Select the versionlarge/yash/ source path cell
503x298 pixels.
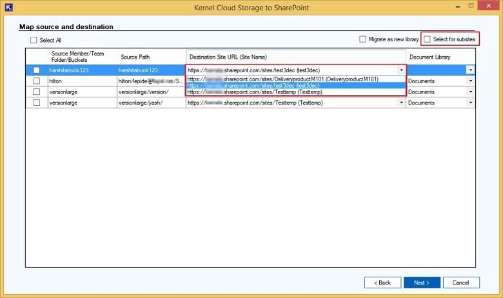coord(152,103)
